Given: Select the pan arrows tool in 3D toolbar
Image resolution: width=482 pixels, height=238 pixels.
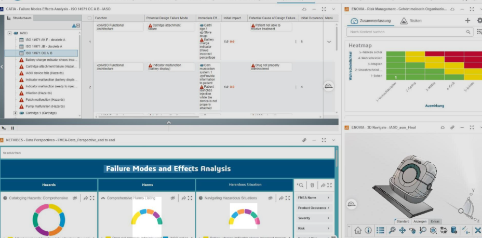Looking at the screenshot, I should [402, 230].
